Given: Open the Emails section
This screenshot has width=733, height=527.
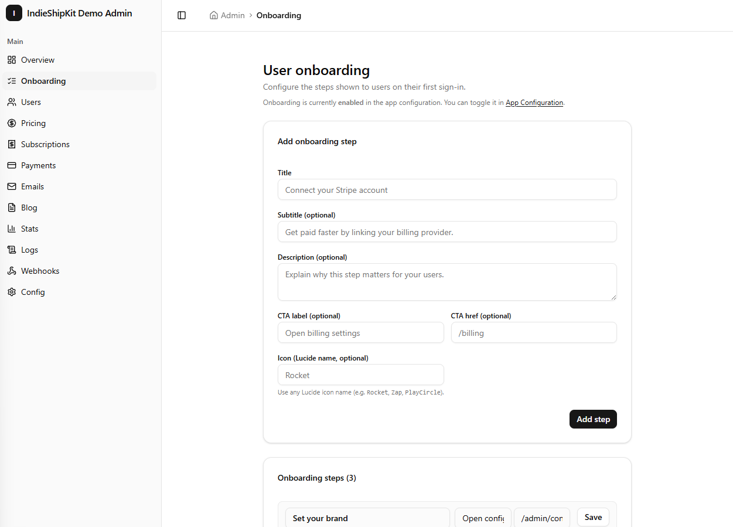Looking at the screenshot, I should (x=80, y=186).
